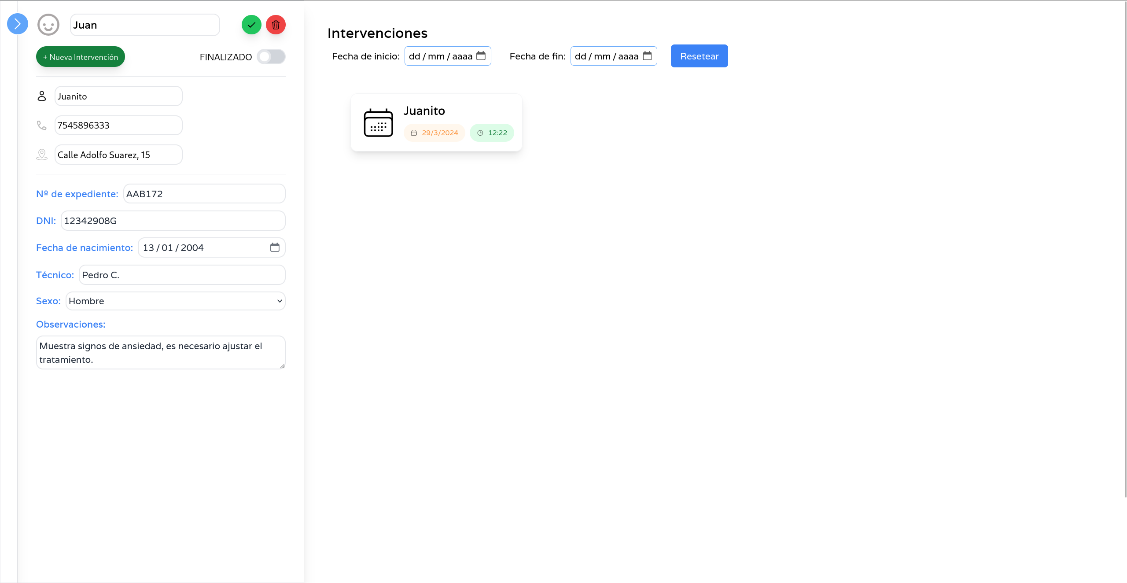This screenshot has height=583, width=1127.
Task: Click the Nº de expediente field AAB172
Action: pos(204,194)
